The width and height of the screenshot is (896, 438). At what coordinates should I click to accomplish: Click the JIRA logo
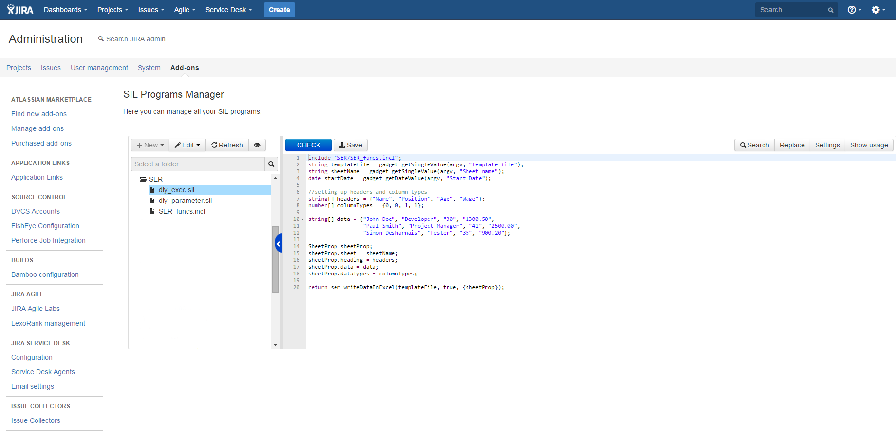pyautogui.click(x=20, y=10)
